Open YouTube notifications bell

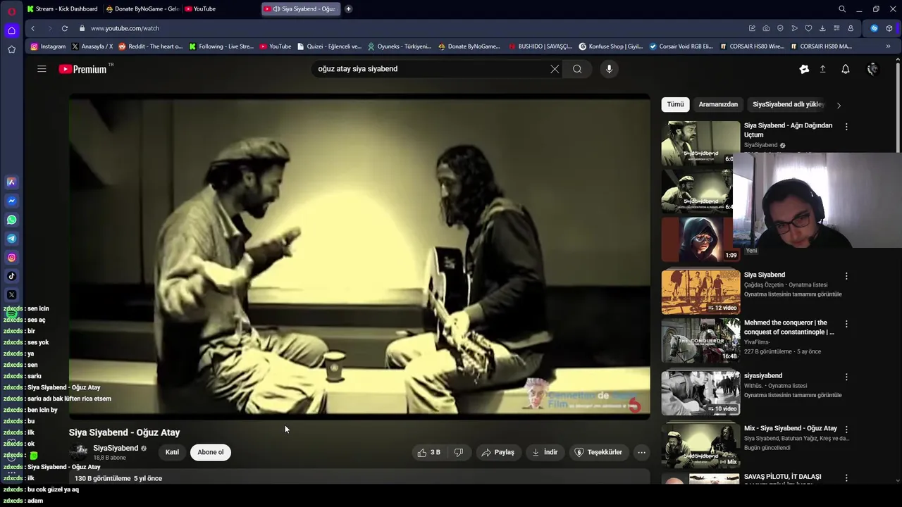846,69
